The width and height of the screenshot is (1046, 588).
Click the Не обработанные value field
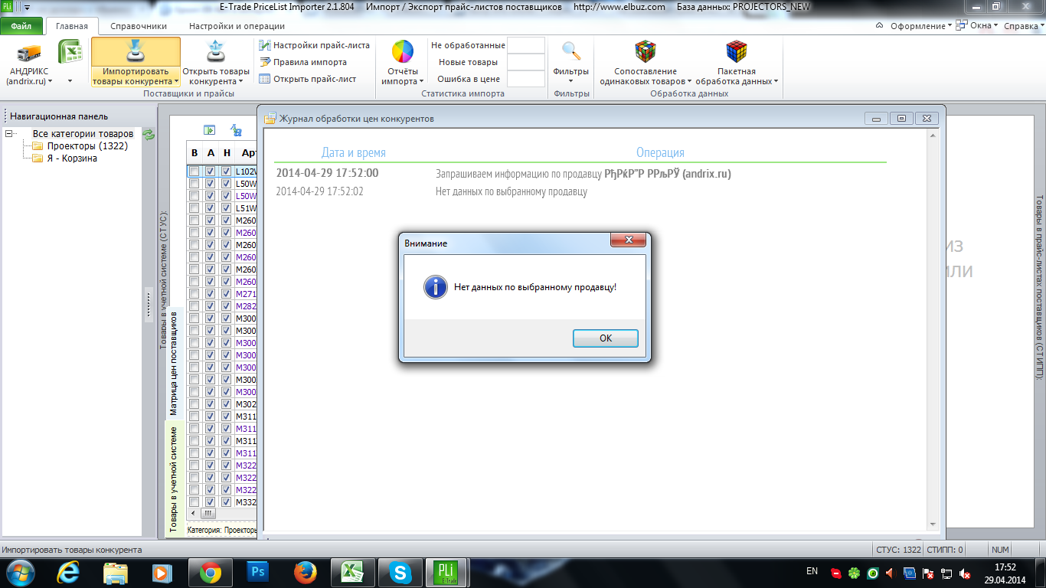tap(526, 45)
